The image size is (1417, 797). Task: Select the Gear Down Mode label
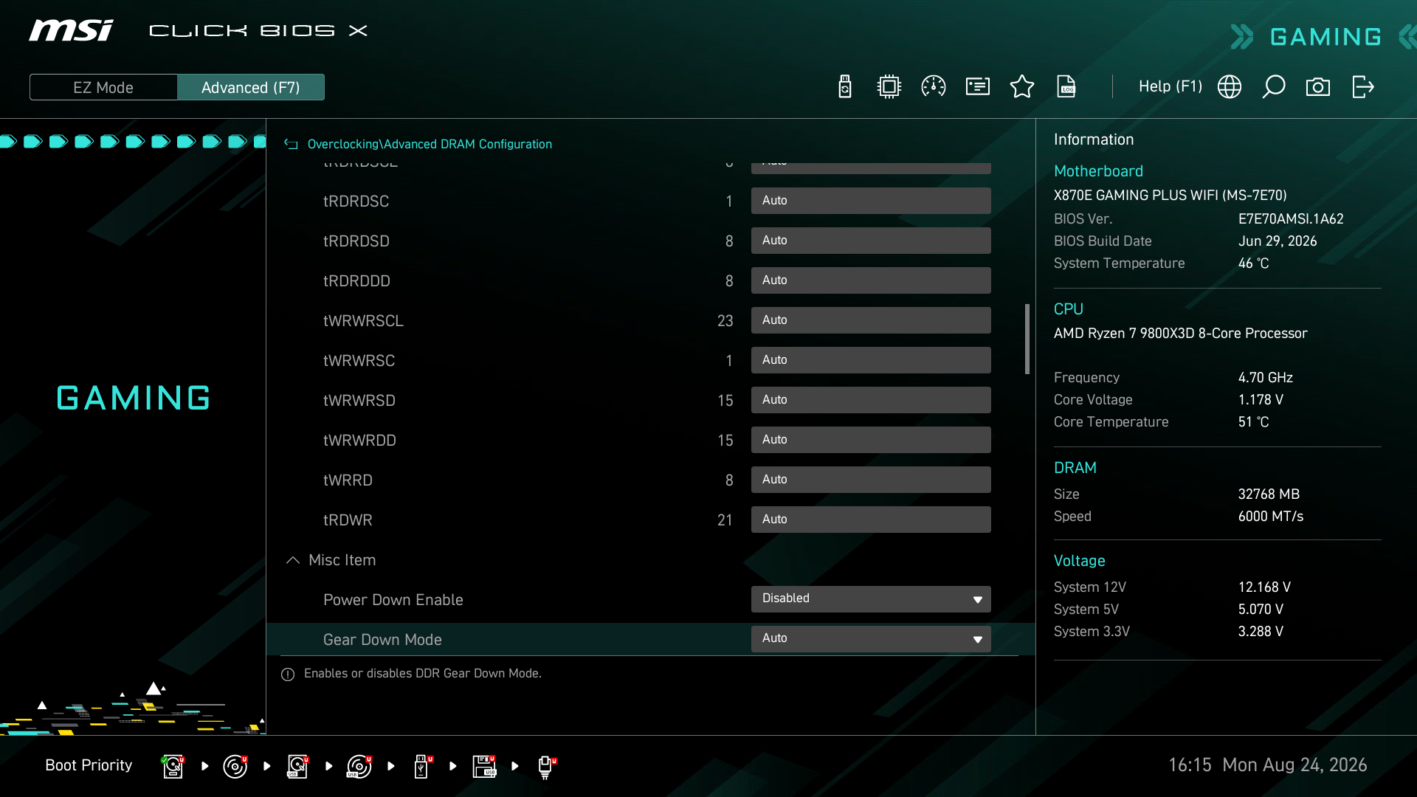point(382,640)
